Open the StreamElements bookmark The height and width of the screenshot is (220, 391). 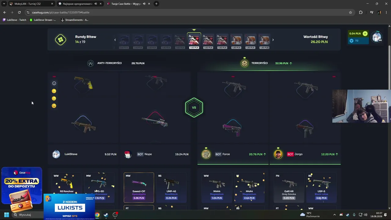(x=75, y=20)
